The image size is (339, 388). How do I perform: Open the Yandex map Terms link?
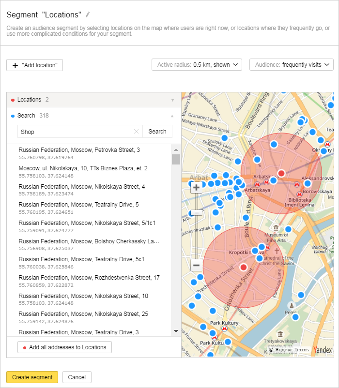301,350
